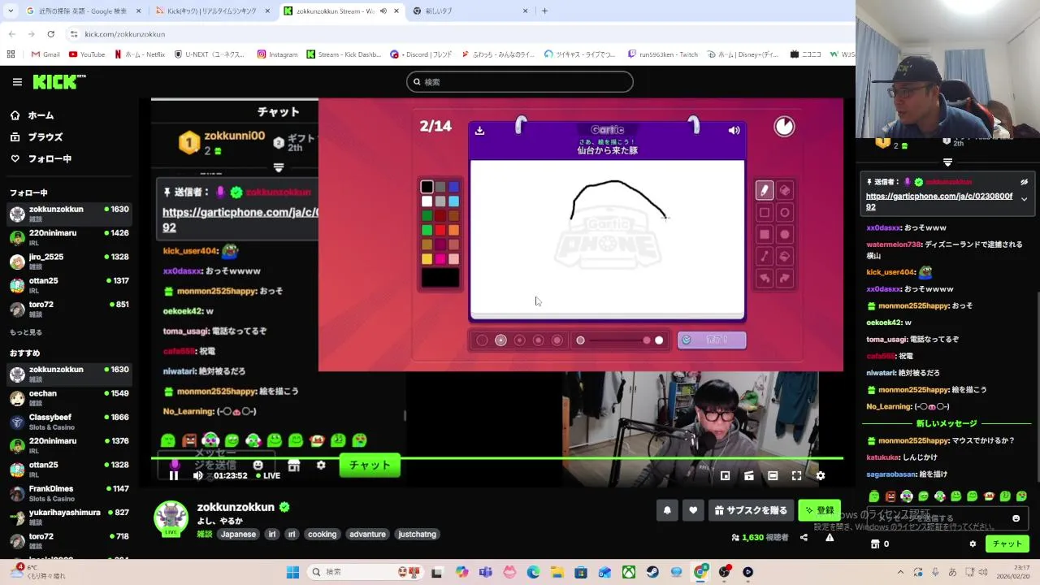The image size is (1040, 585).
Task: Choose the smallest brush size circle
Action: pos(482,340)
